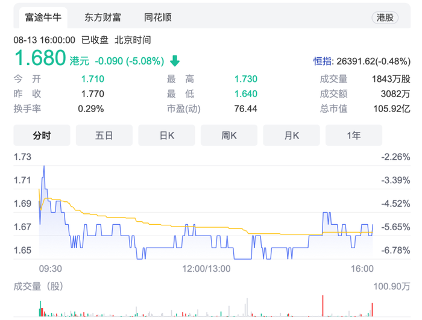Click the 1.73 price axis label

tap(23, 157)
